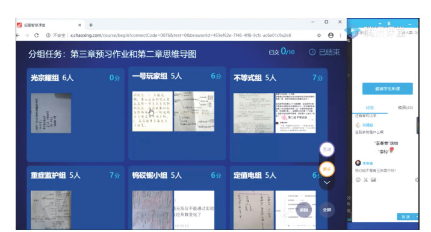Screen dimensions: 431x232
Task: Expand the downward chevron below 更多
Action: click(x=327, y=183)
